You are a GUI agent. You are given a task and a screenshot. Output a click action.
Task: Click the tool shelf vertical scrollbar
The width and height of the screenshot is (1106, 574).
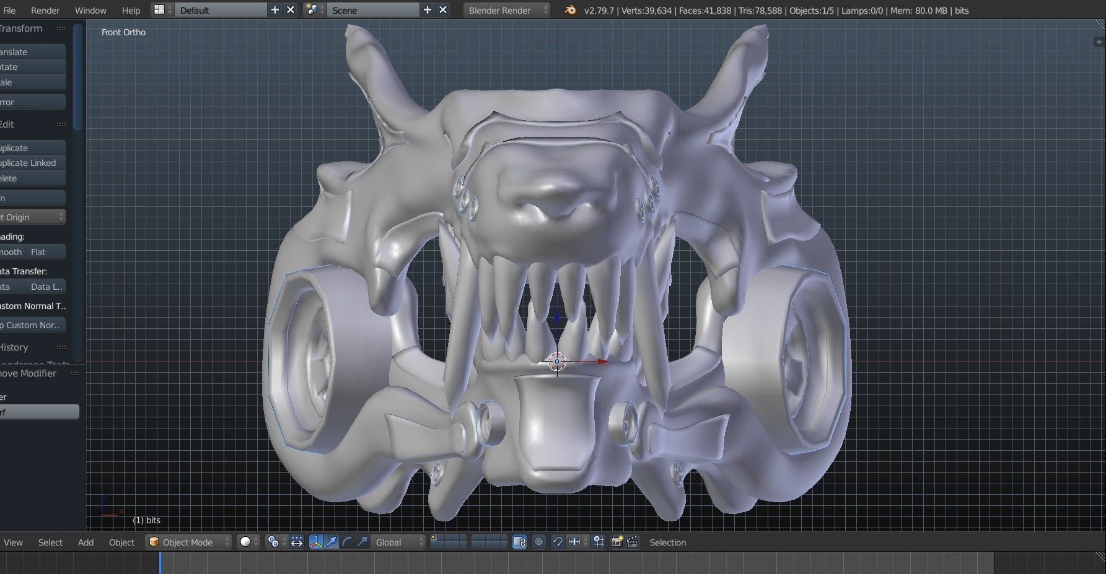tap(77, 77)
